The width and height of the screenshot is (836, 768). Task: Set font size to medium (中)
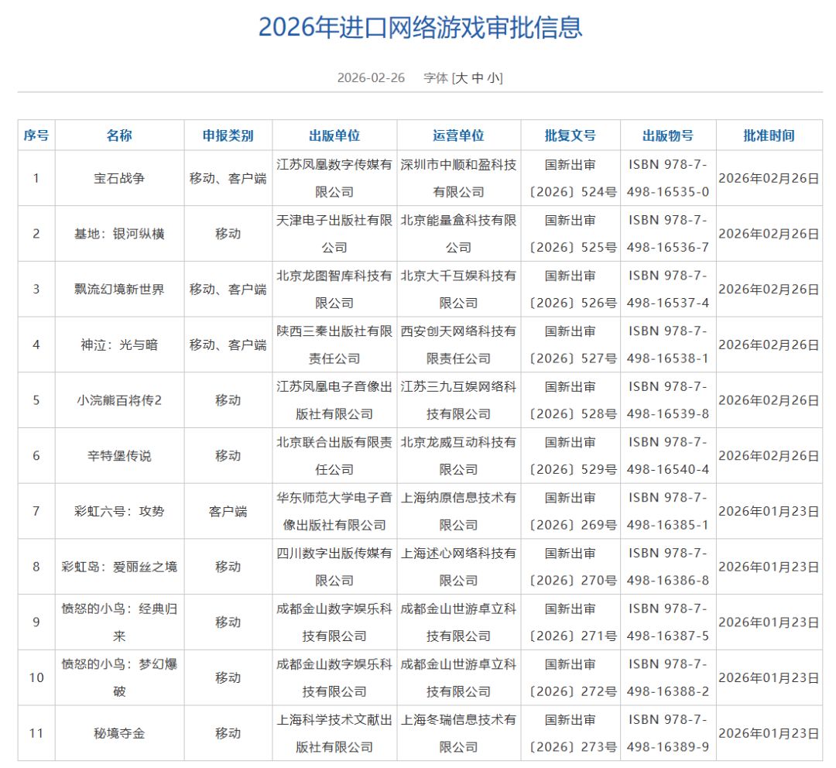coord(478,78)
